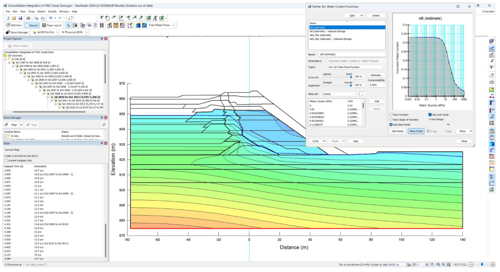
Task: Open the Edit menu
Action: click(x=15, y=11)
